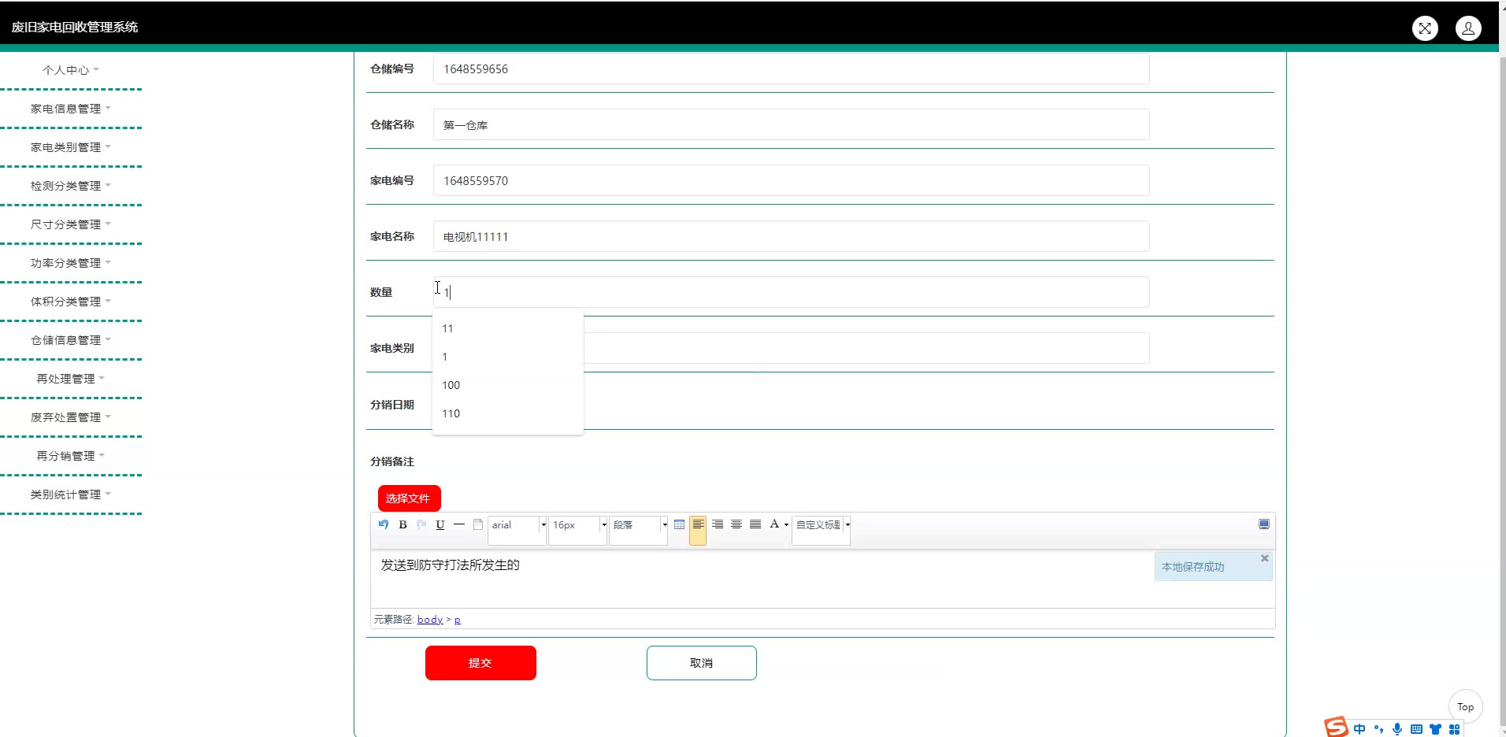Image resolution: width=1506 pixels, height=737 pixels.
Task: Open the IME toolbox grid icon
Action: [1454, 729]
